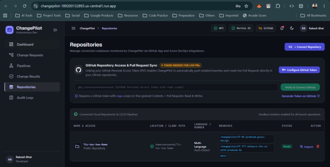This screenshot has width=330, height=167.
Task: Select the CP-01-premium-glass-design branch
Action: point(246,139)
